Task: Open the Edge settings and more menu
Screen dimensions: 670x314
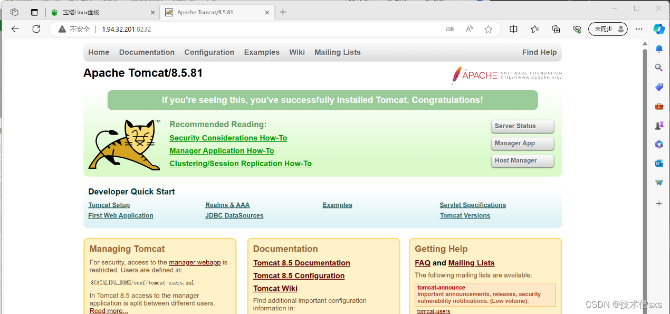Action: click(639, 29)
